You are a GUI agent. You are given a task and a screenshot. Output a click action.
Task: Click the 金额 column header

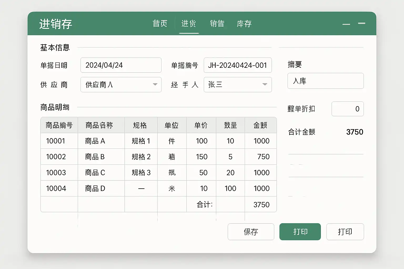260,125
